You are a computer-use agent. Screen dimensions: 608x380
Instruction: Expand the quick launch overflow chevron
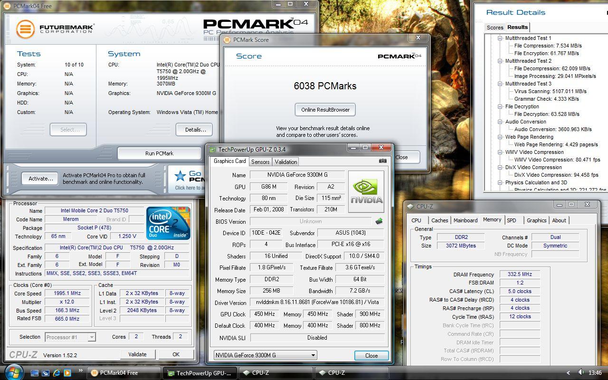(x=80, y=370)
